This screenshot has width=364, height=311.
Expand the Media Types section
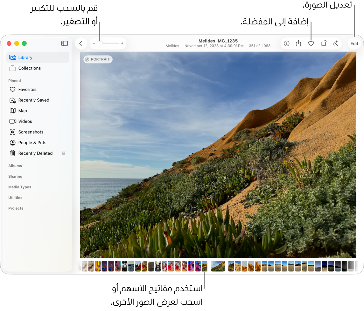pyautogui.click(x=20, y=187)
